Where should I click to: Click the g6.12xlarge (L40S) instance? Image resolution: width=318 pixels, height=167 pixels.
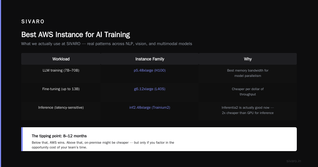pyautogui.click(x=150, y=89)
